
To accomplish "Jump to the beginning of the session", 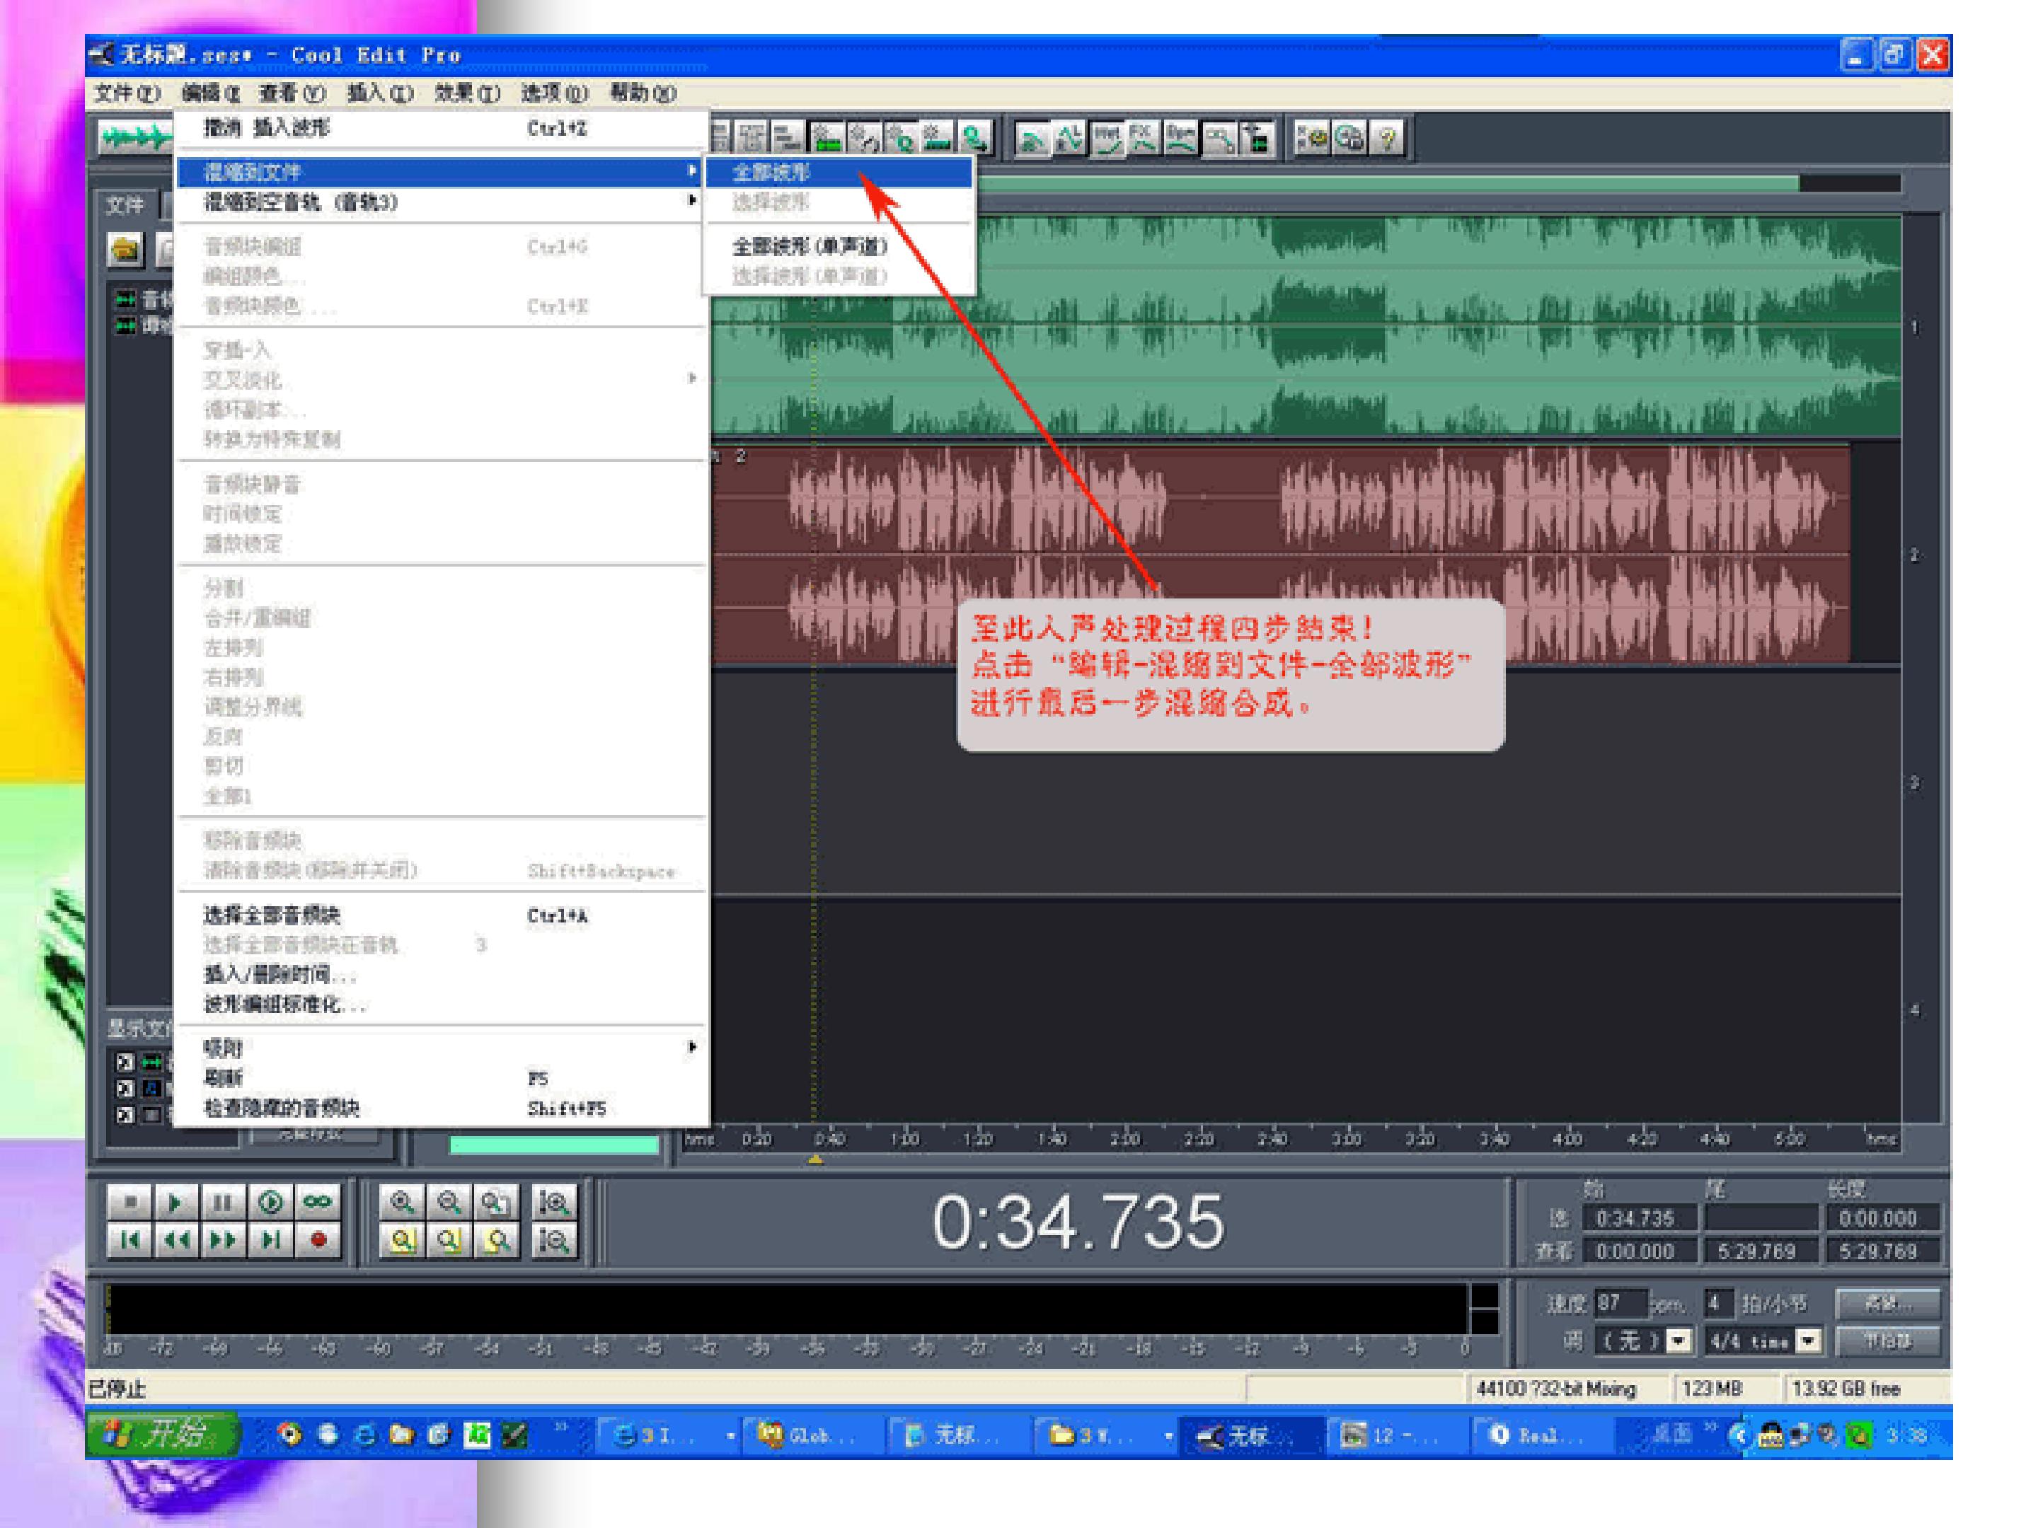I will click(x=130, y=1239).
